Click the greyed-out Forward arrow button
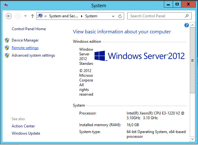This screenshot has width=198, height=145. [18, 16]
